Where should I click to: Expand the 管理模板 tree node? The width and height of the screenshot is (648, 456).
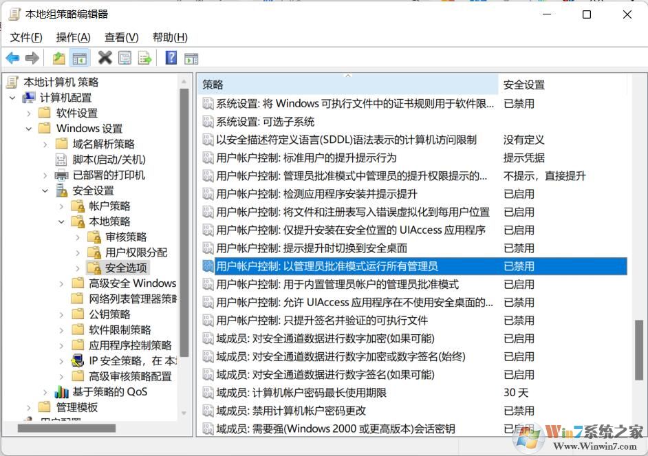[28, 407]
